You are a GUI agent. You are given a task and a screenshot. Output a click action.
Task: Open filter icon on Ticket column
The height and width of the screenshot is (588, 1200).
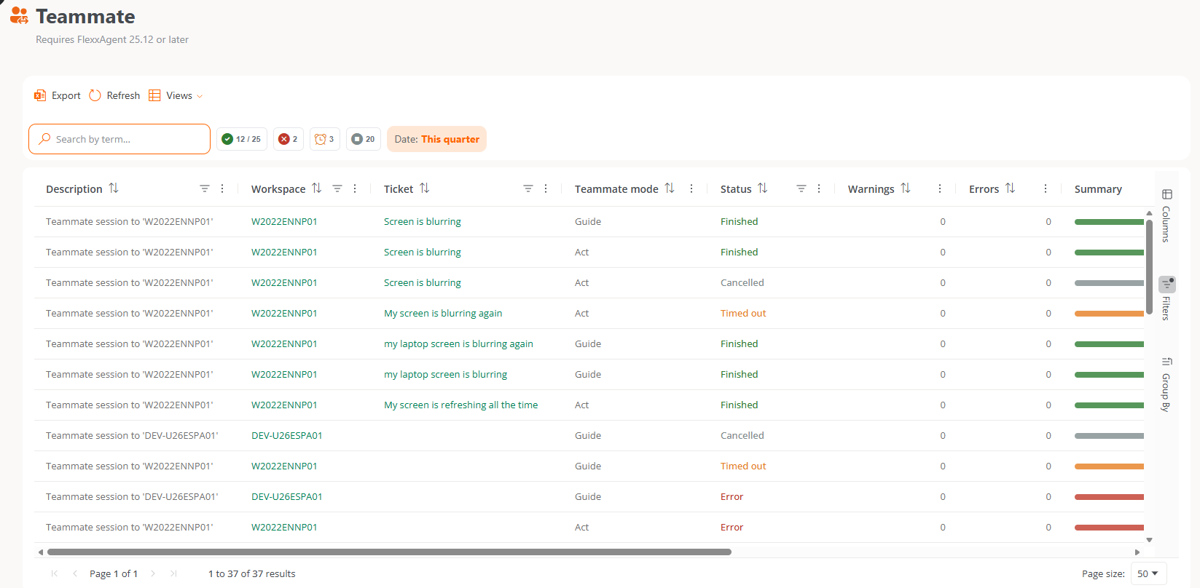[528, 188]
